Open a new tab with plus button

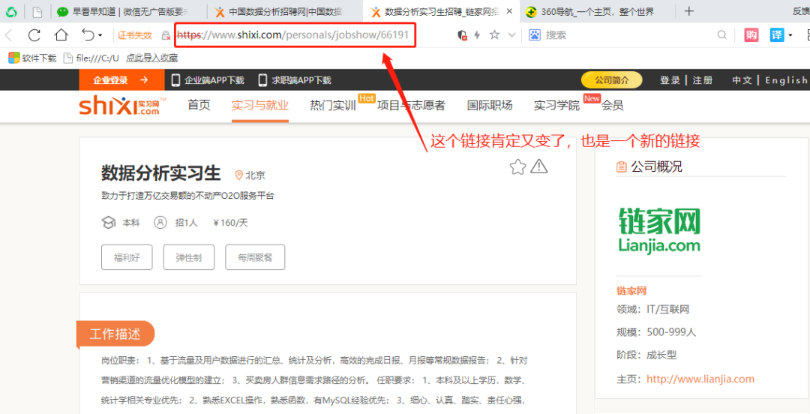[688, 11]
